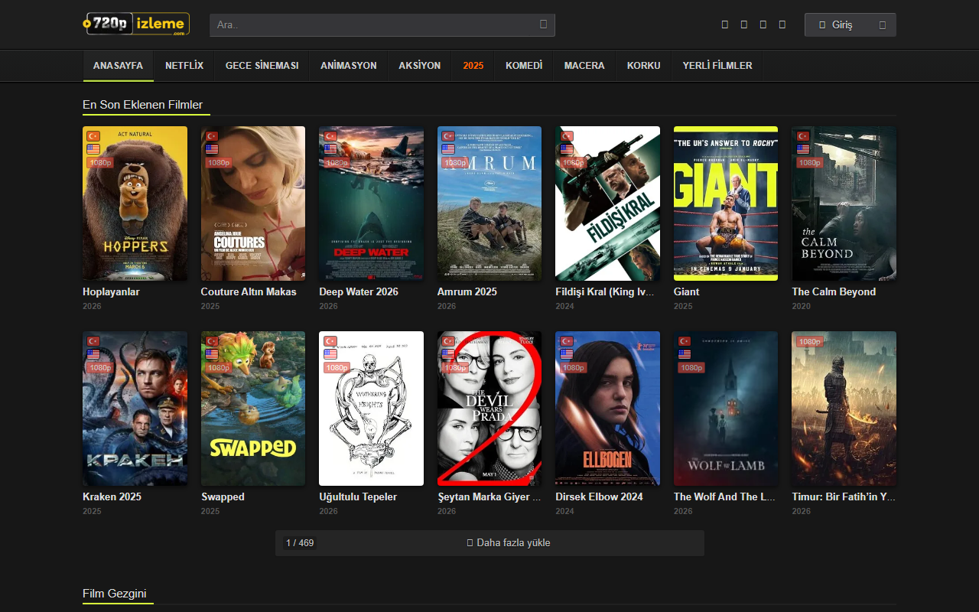Click the 1080p badge on The Calm Beyond poster

pyautogui.click(x=809, y=163)
